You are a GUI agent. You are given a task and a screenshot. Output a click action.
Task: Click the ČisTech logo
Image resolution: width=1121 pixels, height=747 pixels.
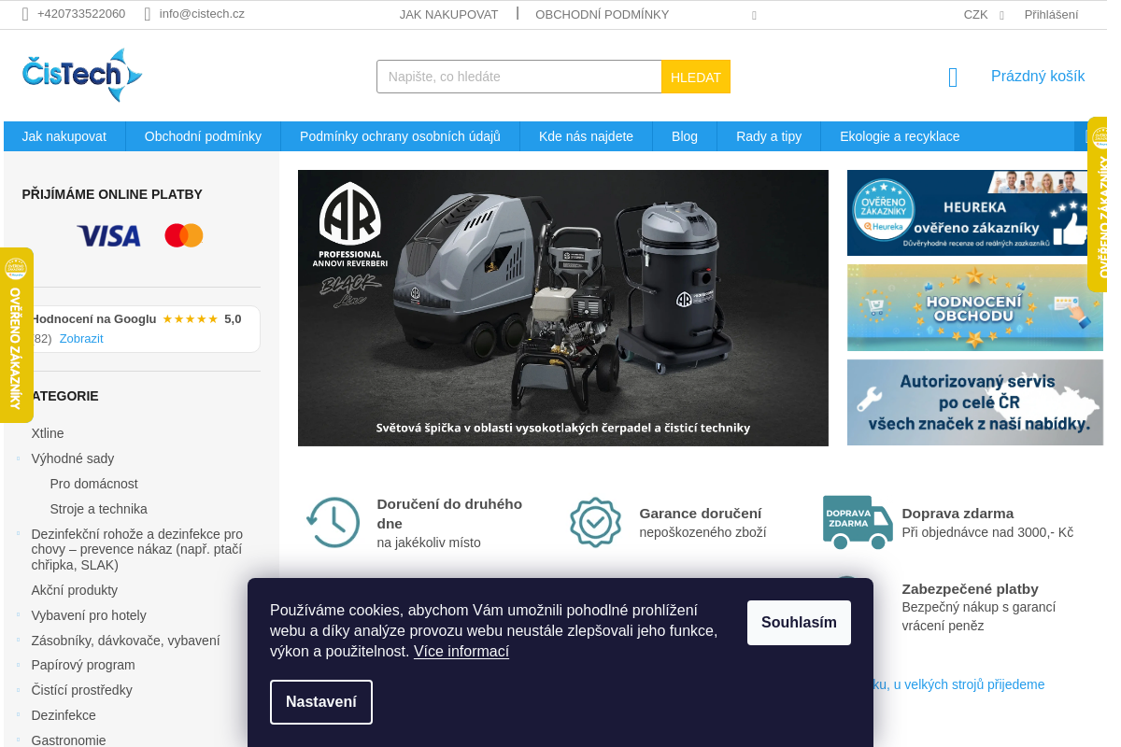(82, 76)
